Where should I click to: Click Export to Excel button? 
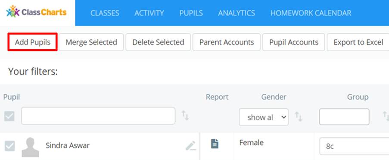(x=358, y=42)
